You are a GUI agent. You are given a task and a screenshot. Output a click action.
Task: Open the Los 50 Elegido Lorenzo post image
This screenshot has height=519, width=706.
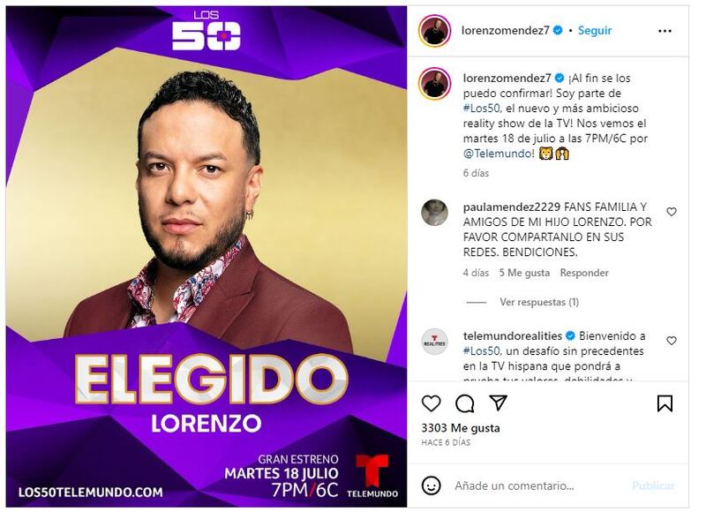[207, 256]
